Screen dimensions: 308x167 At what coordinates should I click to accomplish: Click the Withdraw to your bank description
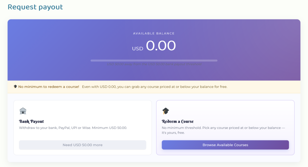click(73, 128)
